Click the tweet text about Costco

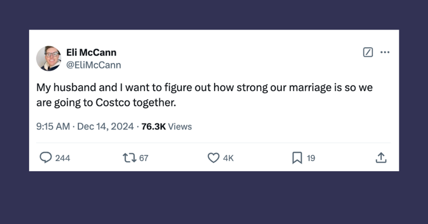pos(204,95)
